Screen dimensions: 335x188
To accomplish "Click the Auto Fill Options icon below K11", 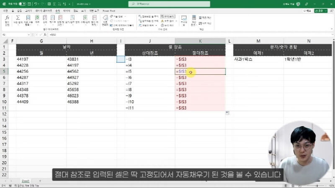I will click(x=227, y=113).
